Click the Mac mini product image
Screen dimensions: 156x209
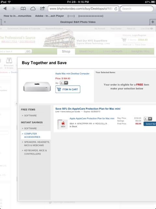coord(37,87)
